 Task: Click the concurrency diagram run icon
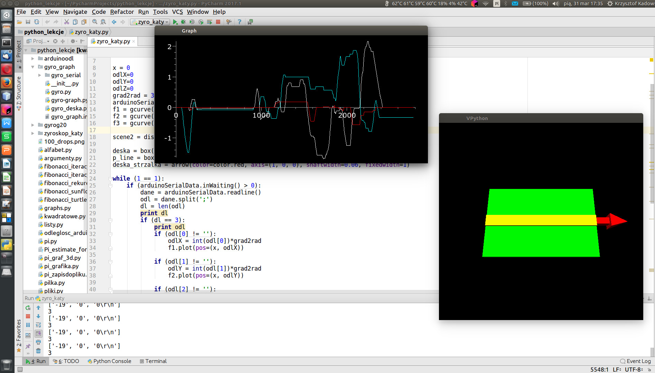point(209,22)
